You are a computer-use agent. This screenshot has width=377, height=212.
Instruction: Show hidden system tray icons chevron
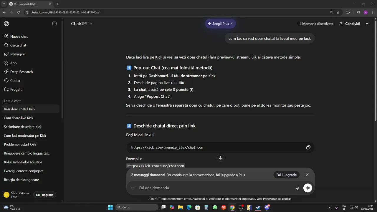[x=330, y=207]
